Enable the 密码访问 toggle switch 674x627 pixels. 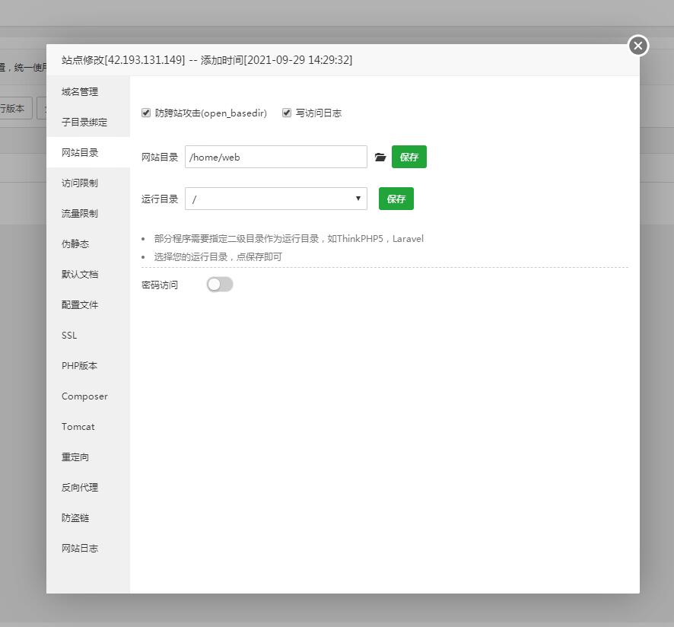tap(219, 285)
